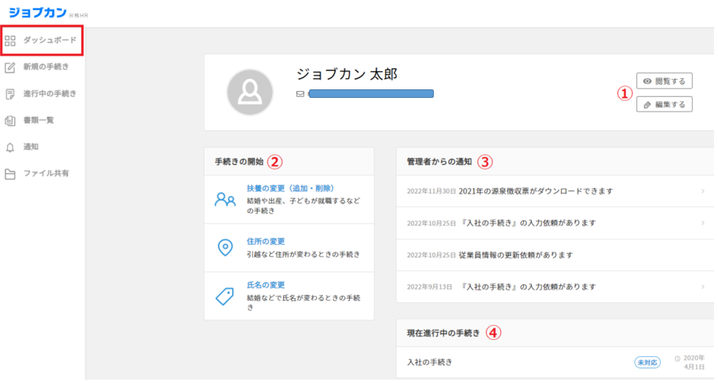The height and width of the screenshot is (383, 718).
Task: Open the 入社の手続き in-progress procedure row
Action: [x=429, y=361]
